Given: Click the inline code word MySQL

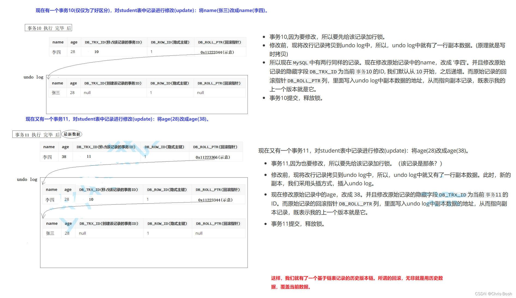Looking at the screenshot, I should [x=300, y=63].
